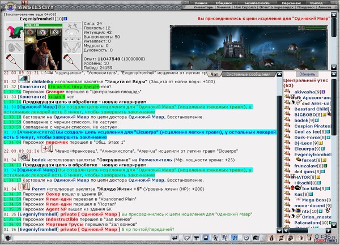Click the right crutch weapon slot
The height and width of the screenshot is (245, 340).
[x=72, y=62]
